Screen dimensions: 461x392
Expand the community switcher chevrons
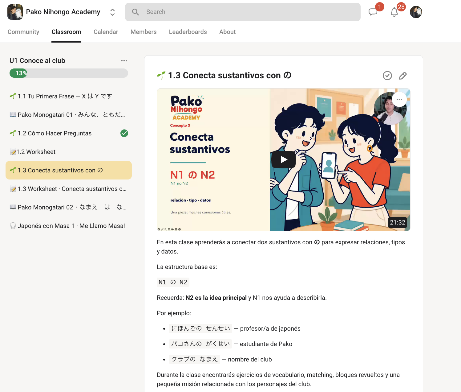coord(112,12)
